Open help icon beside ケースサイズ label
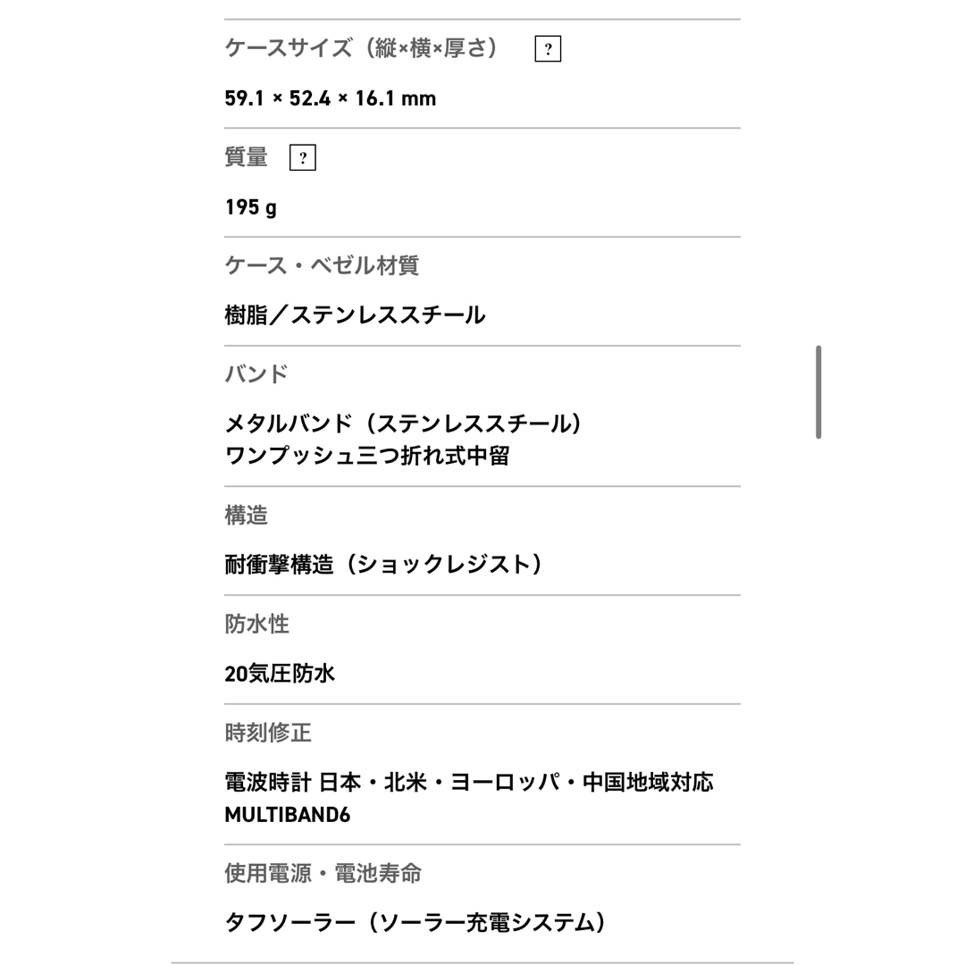Viewport: 965px width, 965px height. [x=548, y=49]
